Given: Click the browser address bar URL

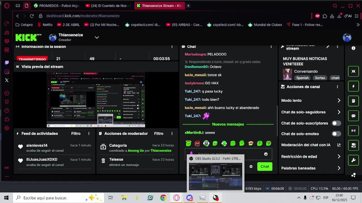Looking at the screenshot, I should (83, 16).
